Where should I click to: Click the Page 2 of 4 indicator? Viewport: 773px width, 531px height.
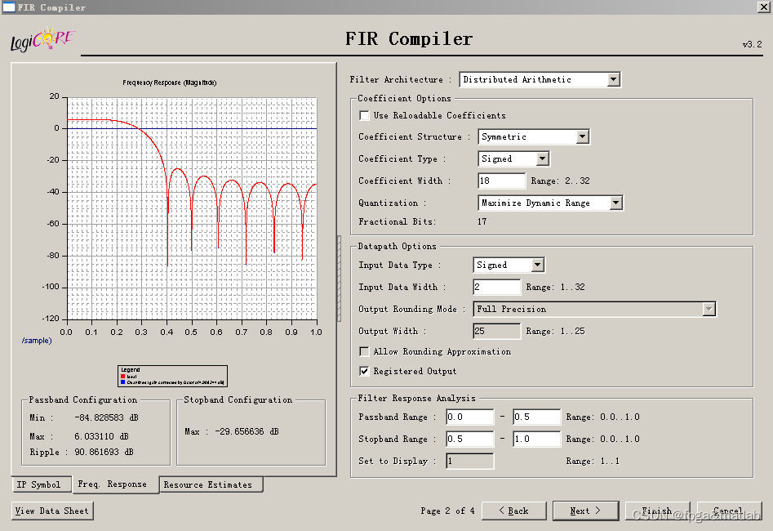(447, 511)
